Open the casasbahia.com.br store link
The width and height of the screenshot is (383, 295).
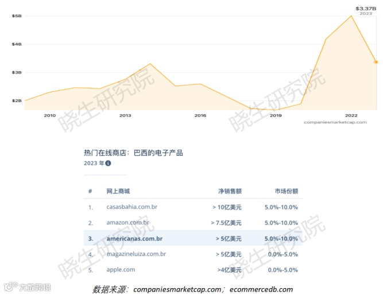coord(132,207)
